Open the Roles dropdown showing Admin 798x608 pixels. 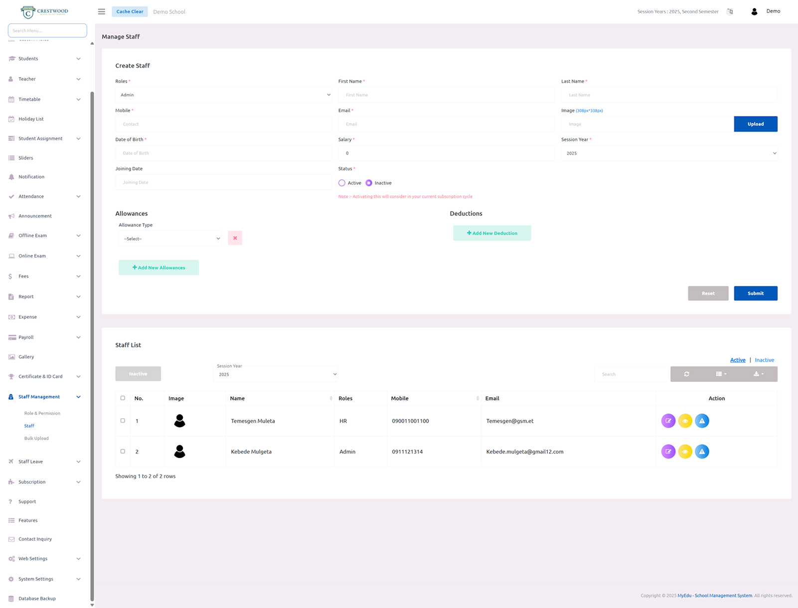[223, 95]
